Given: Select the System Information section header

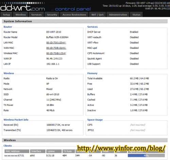Looking at the screenshot, I should click(85, 21).
